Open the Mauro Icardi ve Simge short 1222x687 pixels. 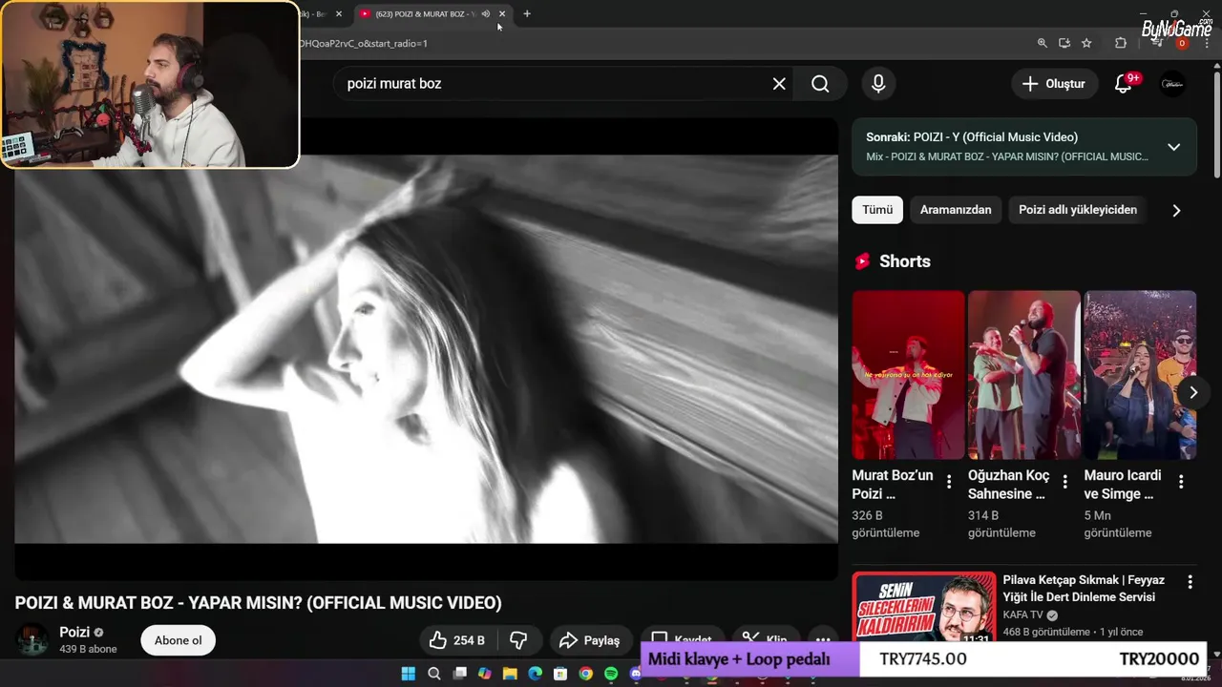1140,375
